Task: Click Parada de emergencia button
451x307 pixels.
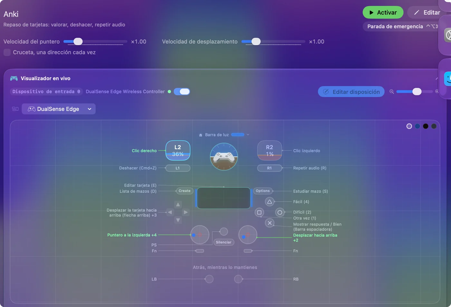Action: 403,26
